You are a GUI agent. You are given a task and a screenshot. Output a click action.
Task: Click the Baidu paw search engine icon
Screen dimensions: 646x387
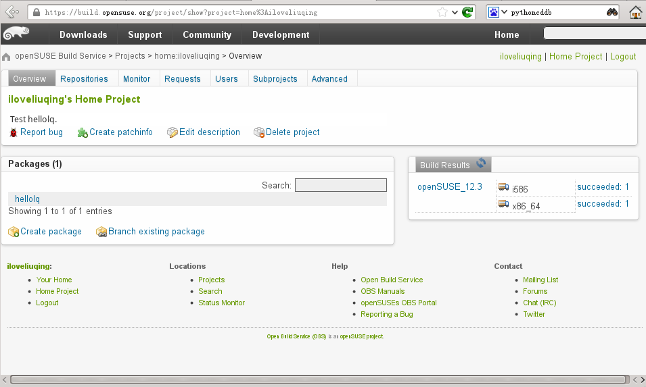(494, 12)
